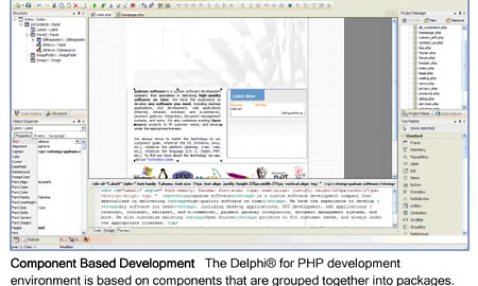Open dropdown of the Align property value
Screen dimensions: 478x286
78,142
